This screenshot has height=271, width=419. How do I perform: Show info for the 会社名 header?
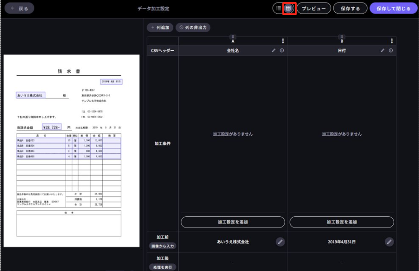[x=282, y=51]
